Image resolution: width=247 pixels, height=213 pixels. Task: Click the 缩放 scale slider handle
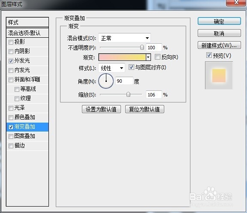click(128, 94)
